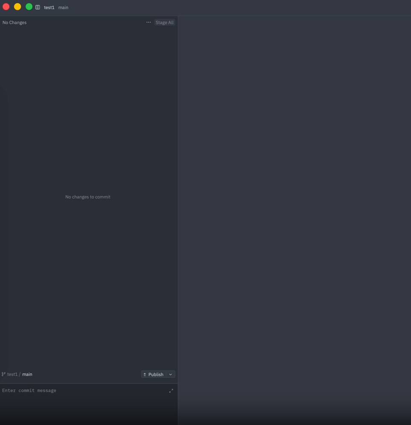Click the Stage All button
This screenshot has height=425, width=411.
click(164, 23)
